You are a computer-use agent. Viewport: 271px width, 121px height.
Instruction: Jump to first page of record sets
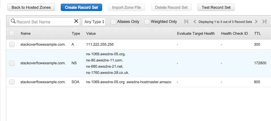(x=186, y=21)
